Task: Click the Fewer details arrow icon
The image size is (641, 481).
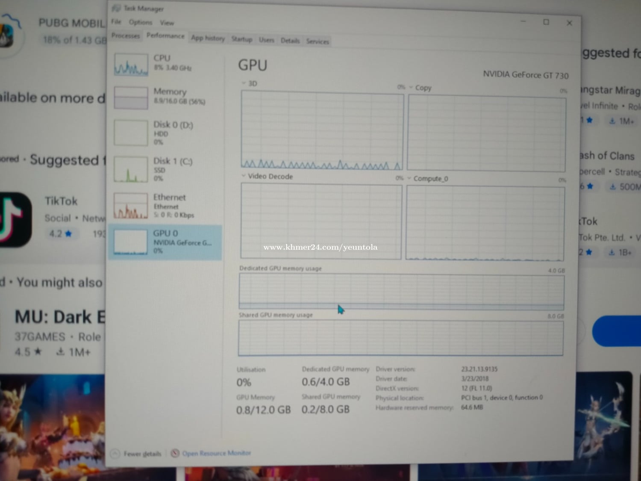Action: coord(115,453)
